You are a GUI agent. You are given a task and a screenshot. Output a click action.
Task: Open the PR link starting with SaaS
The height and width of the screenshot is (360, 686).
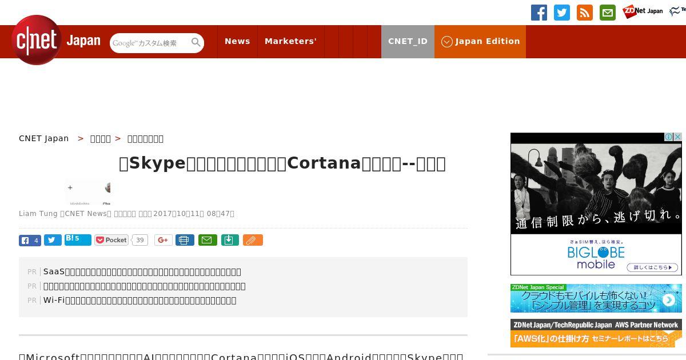[142, 271]
